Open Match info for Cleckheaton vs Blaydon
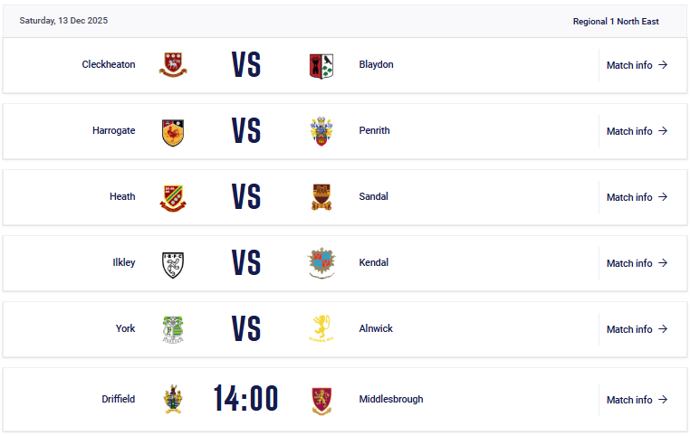 tap(637, 65)
